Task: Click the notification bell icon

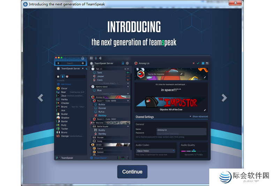Action: (x=83, y=58)
